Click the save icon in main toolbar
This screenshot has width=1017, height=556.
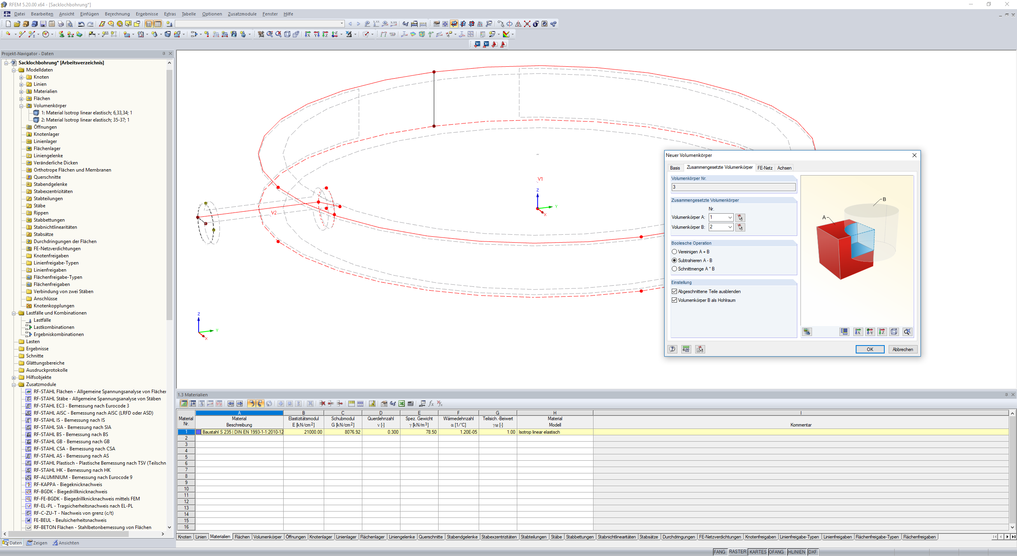pos(43,24)
